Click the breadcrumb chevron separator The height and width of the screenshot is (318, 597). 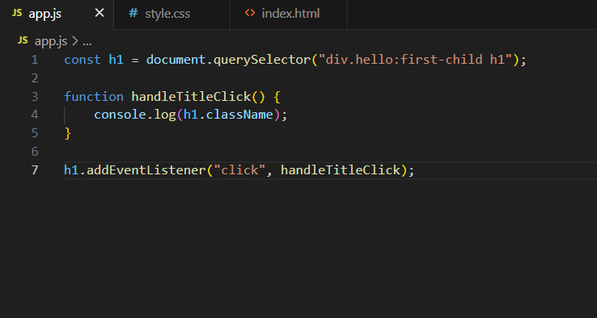click(x=74, y=41)
